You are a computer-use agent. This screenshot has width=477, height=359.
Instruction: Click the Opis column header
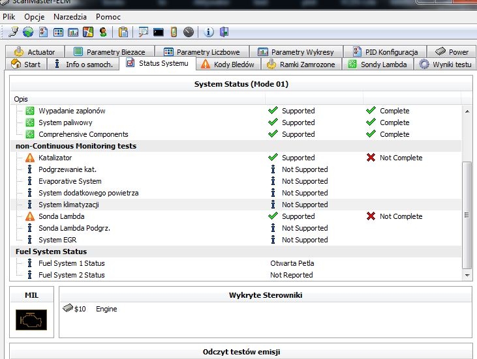(138, 99)
